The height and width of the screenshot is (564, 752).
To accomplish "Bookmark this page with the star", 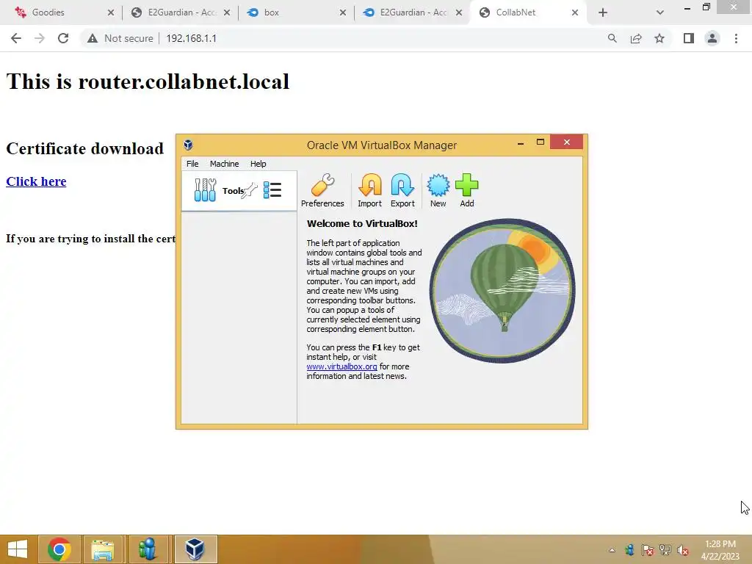I will (x=659, y=38).
